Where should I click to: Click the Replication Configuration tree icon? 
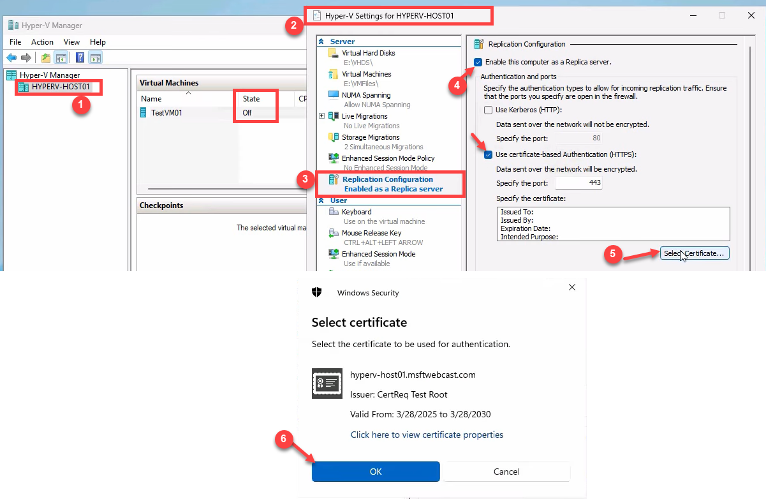(334, 180)
